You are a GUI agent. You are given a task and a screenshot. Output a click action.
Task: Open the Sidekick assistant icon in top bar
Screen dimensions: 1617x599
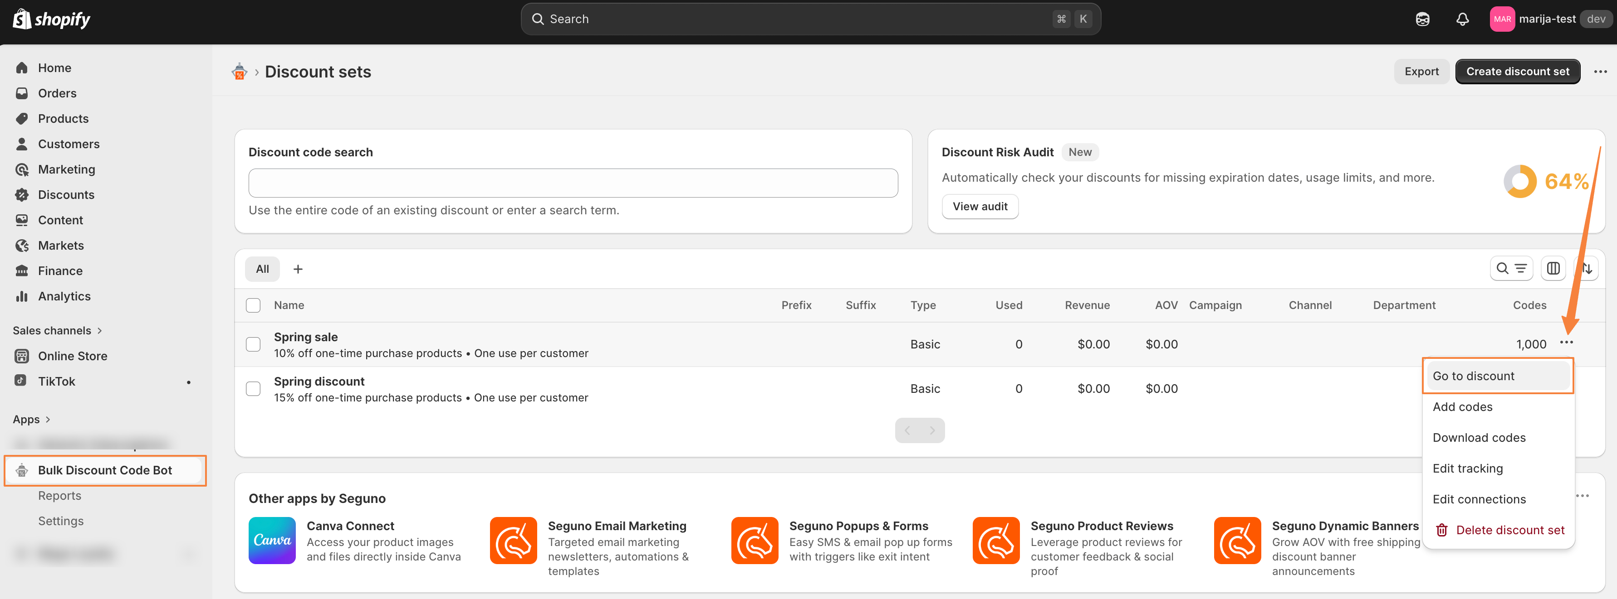[1422, 19]
